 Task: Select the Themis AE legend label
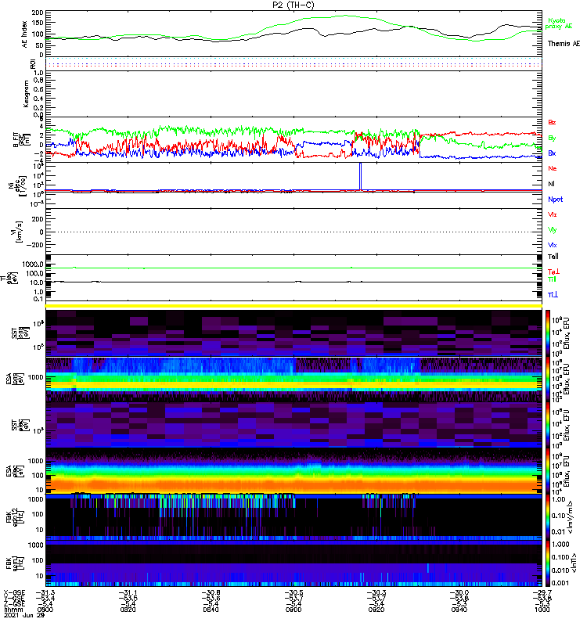[x=564, y=44]
